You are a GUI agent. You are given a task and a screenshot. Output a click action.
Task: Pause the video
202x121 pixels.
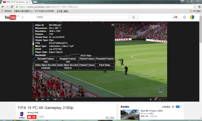(37, 99)
